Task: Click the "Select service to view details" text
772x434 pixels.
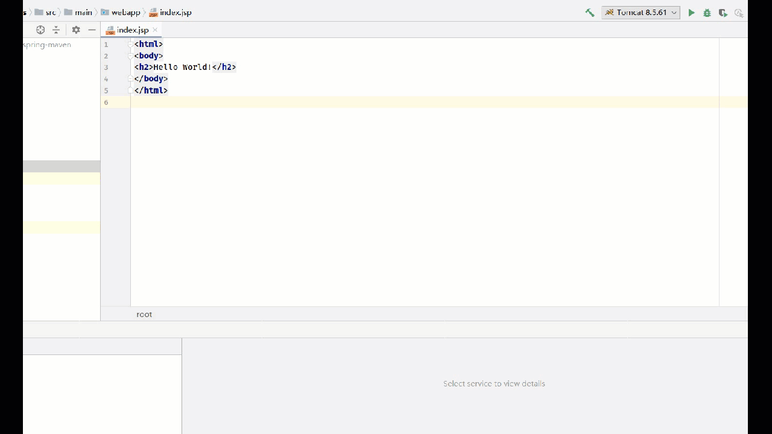Action: [494, 383]
